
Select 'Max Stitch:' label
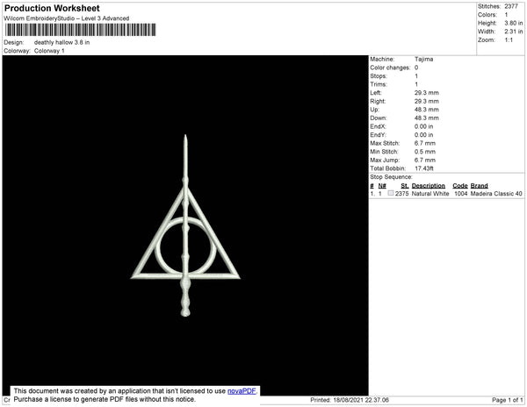coord(385,143)
